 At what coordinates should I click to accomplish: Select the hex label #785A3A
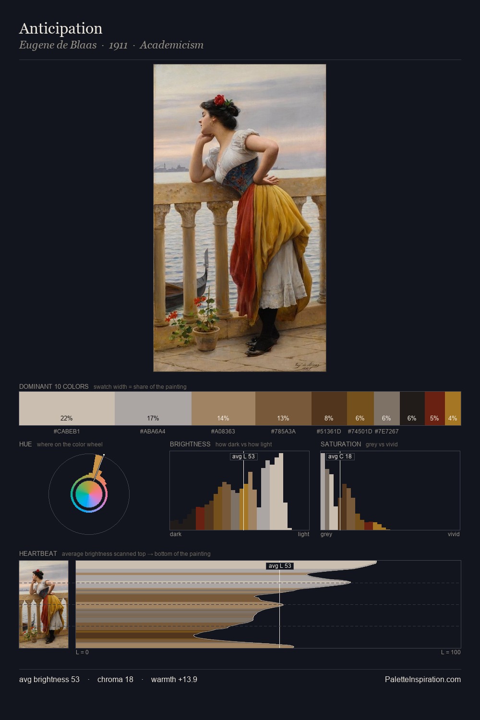pyautogui.click(x=283, y=432)
